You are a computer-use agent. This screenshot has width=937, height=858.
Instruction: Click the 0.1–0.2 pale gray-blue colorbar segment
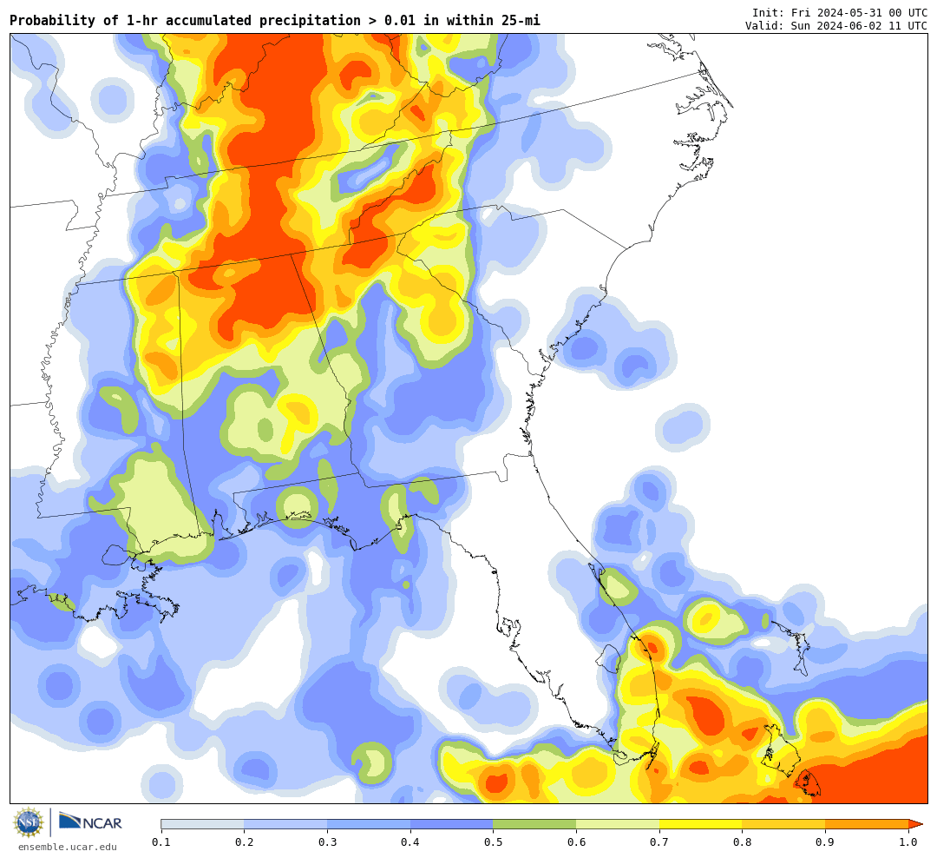pos(202,824)
